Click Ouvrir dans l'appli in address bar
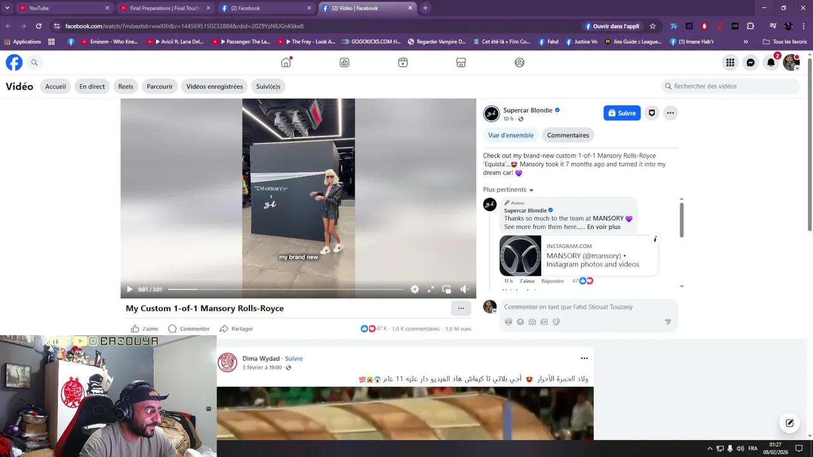Screen dimensions: 813x457 612,26
